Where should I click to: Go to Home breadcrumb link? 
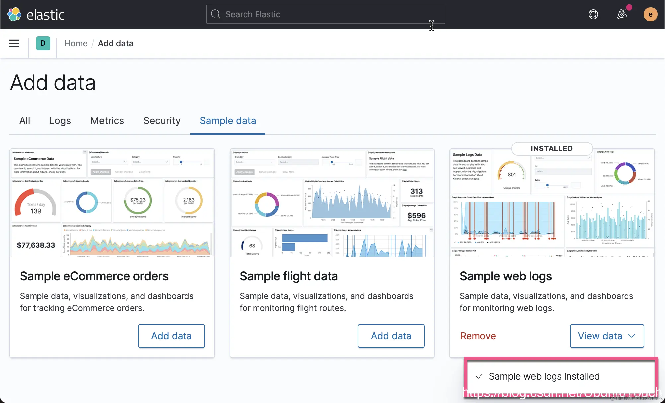(x=76, y=43)
